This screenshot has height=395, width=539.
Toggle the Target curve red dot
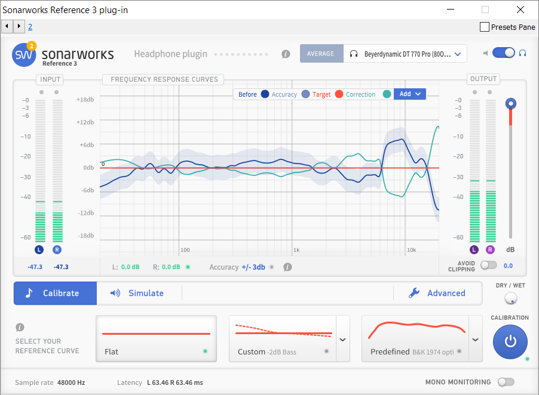[x=339, y=94]
